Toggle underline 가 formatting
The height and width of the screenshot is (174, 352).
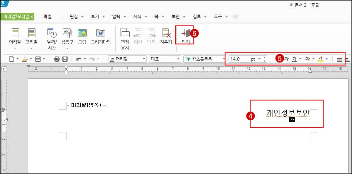tap(294, 59)
